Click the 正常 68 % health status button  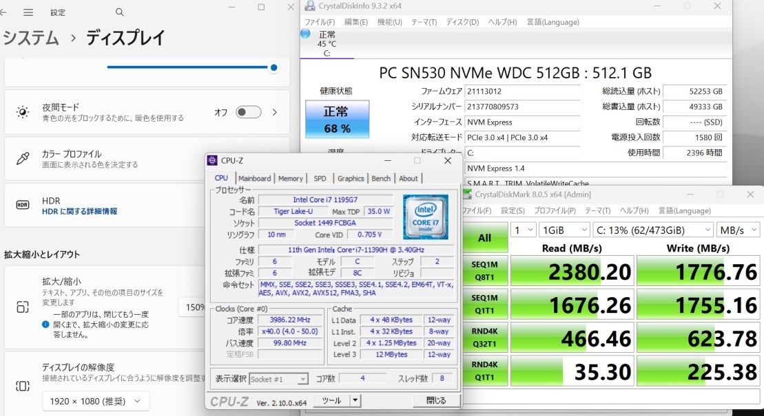tap(337, 119)
